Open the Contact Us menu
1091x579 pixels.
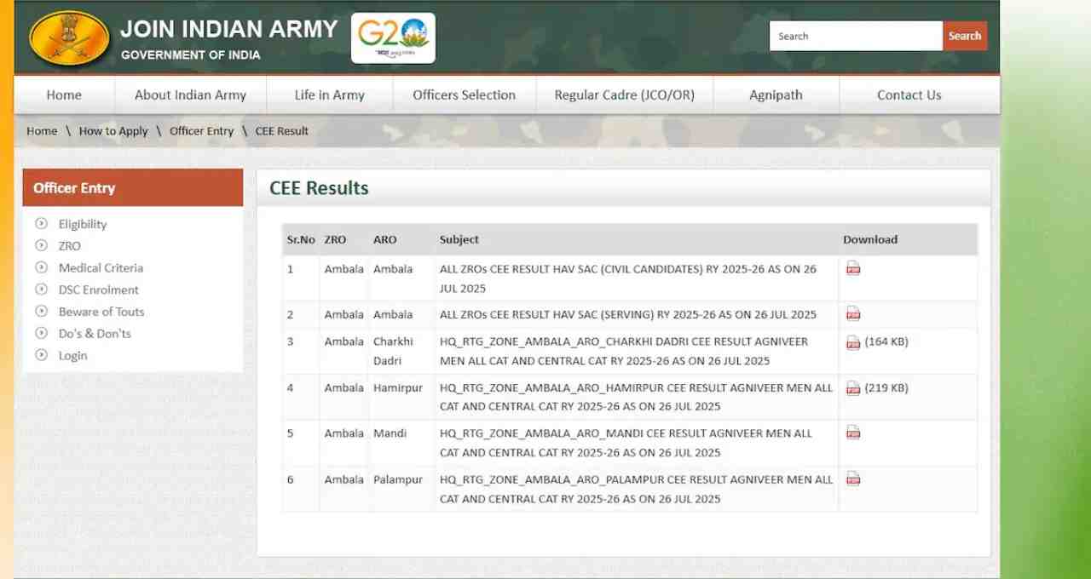point(909,95)
